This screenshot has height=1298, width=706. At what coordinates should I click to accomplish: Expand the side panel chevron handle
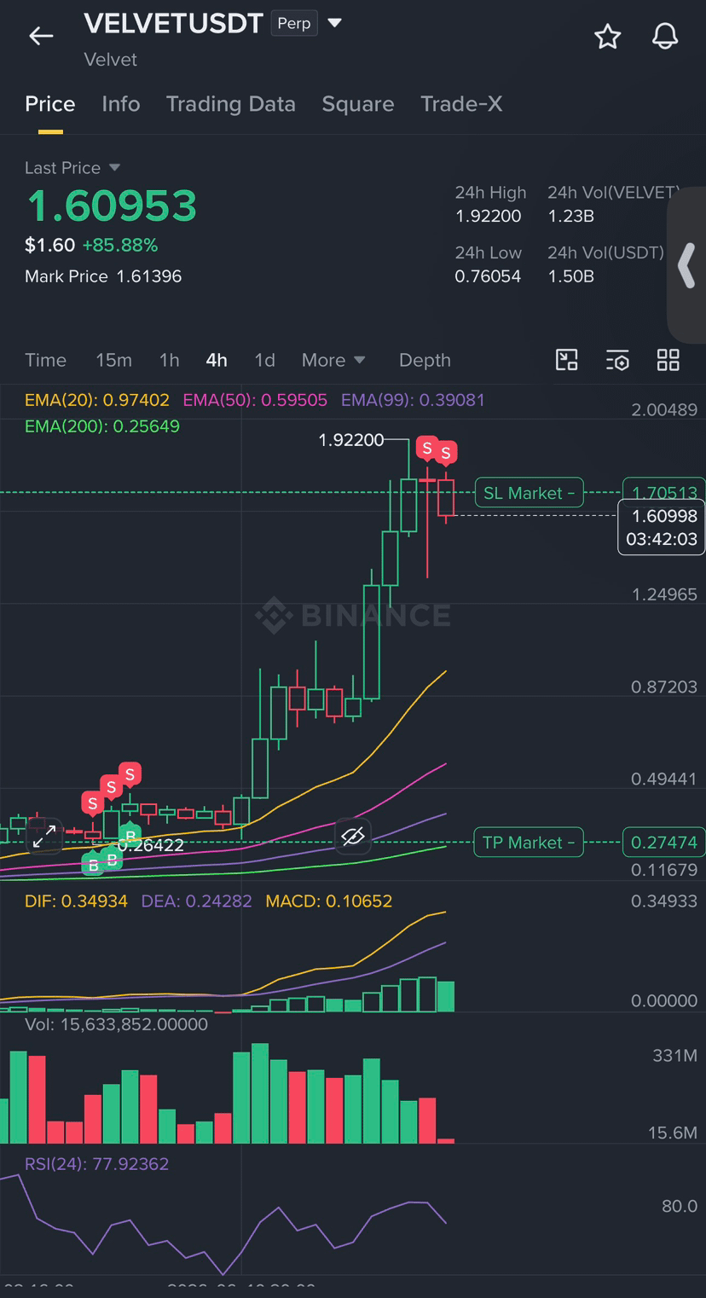coord(687,265)
